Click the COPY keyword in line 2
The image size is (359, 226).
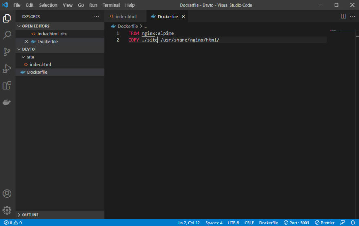pyautogui.click(x=134, y=40)
